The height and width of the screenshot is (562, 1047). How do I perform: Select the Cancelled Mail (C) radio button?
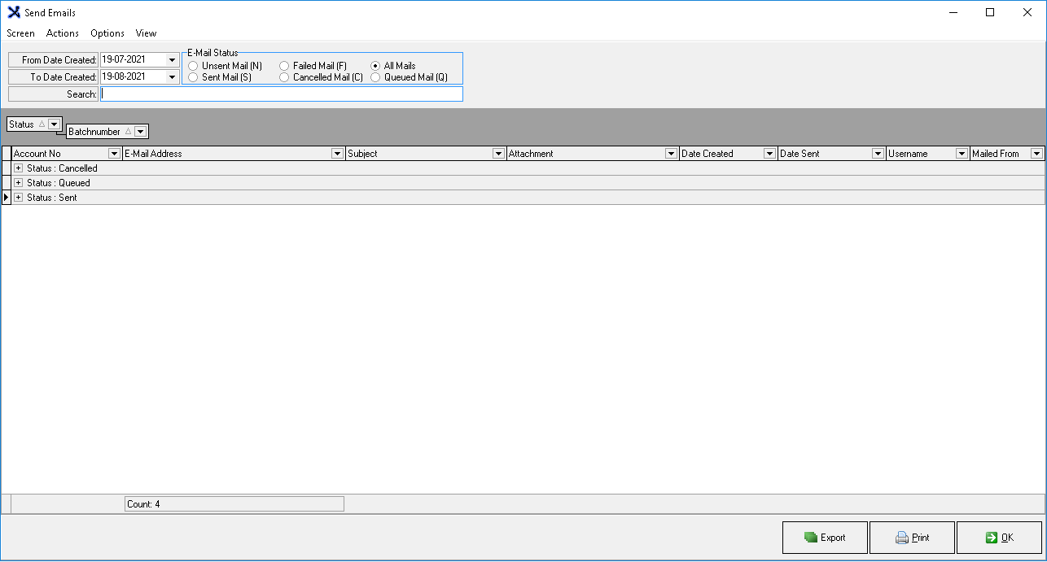[x=284, y=77]
